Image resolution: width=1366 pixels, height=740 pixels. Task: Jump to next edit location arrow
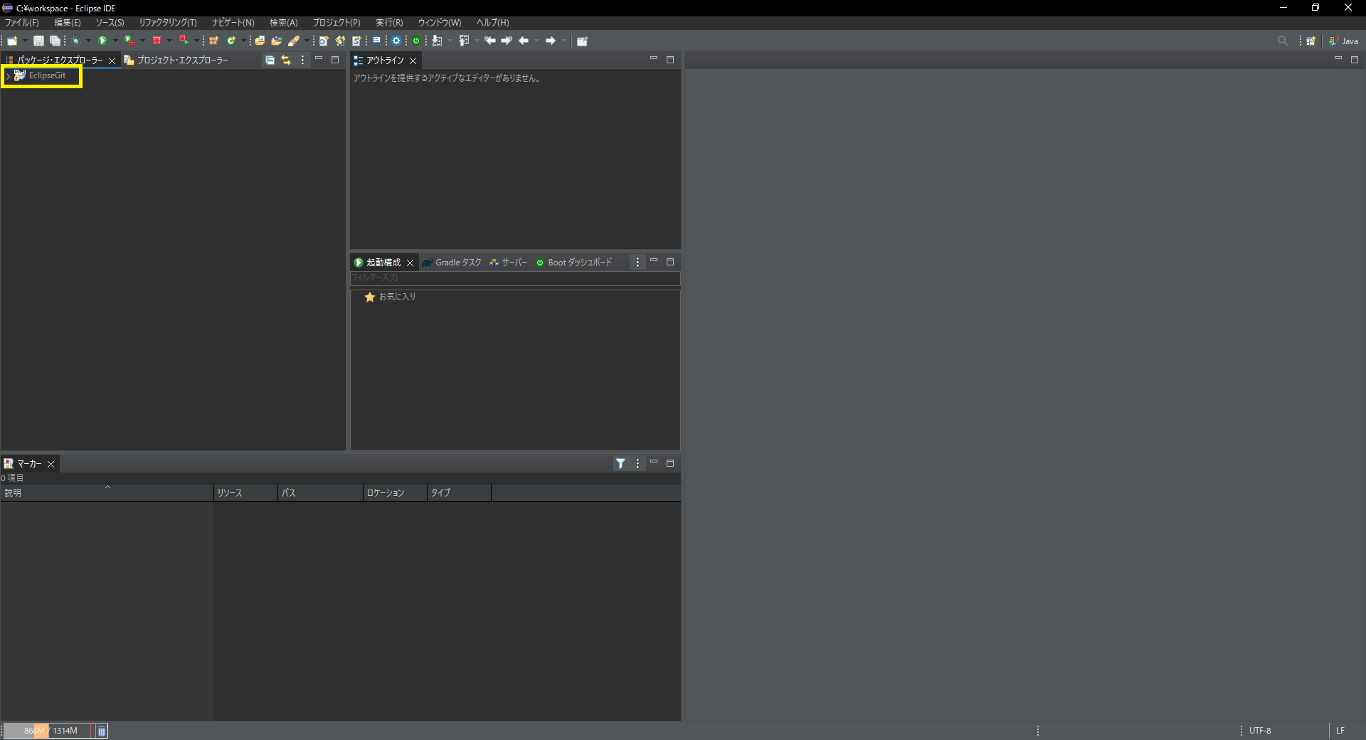click(x=507, y=41)
